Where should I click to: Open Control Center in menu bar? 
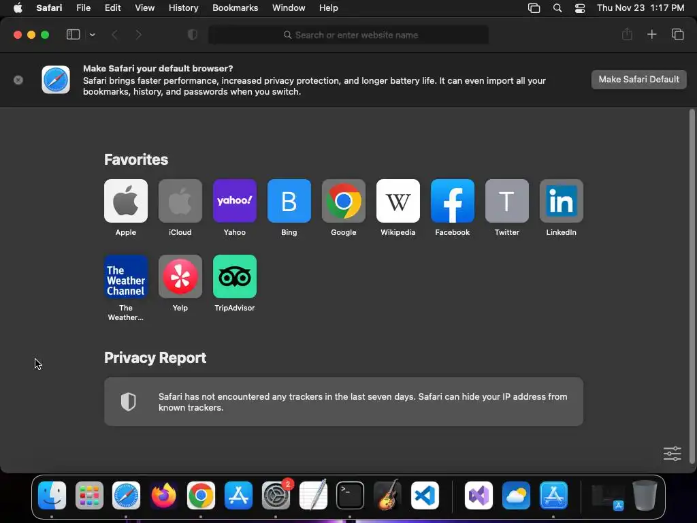point(580,8)
